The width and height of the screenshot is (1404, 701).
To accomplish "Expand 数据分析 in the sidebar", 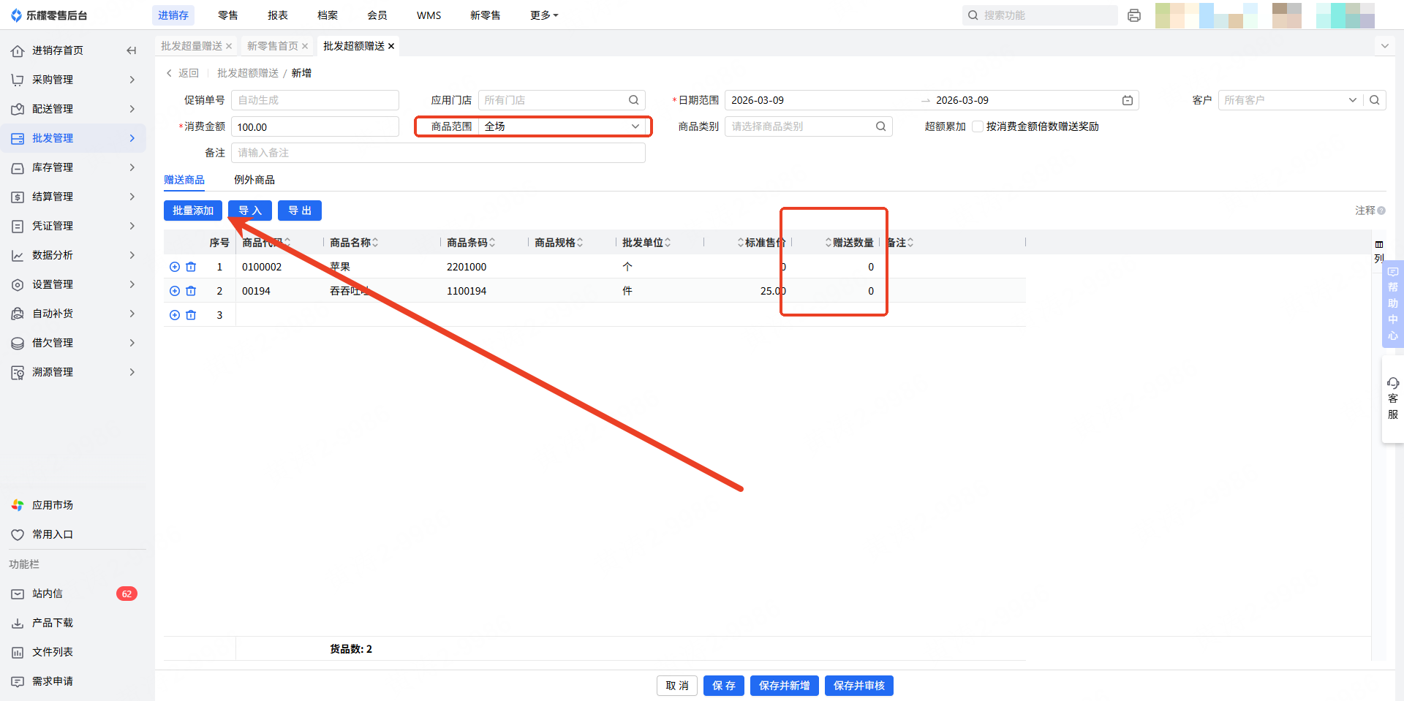I will pyautogui.click(x=73, y=255).
